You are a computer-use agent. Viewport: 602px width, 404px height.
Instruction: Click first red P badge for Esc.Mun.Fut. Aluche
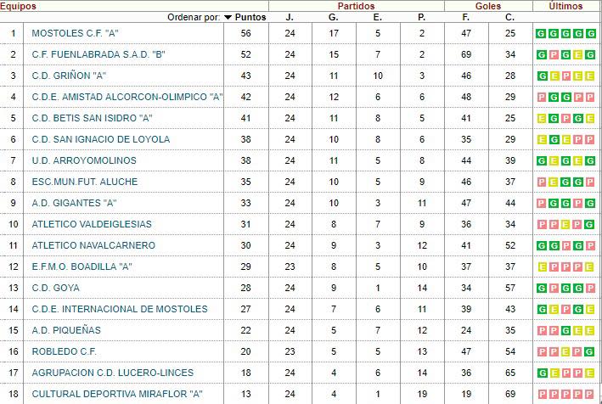(x=540, y=182)
